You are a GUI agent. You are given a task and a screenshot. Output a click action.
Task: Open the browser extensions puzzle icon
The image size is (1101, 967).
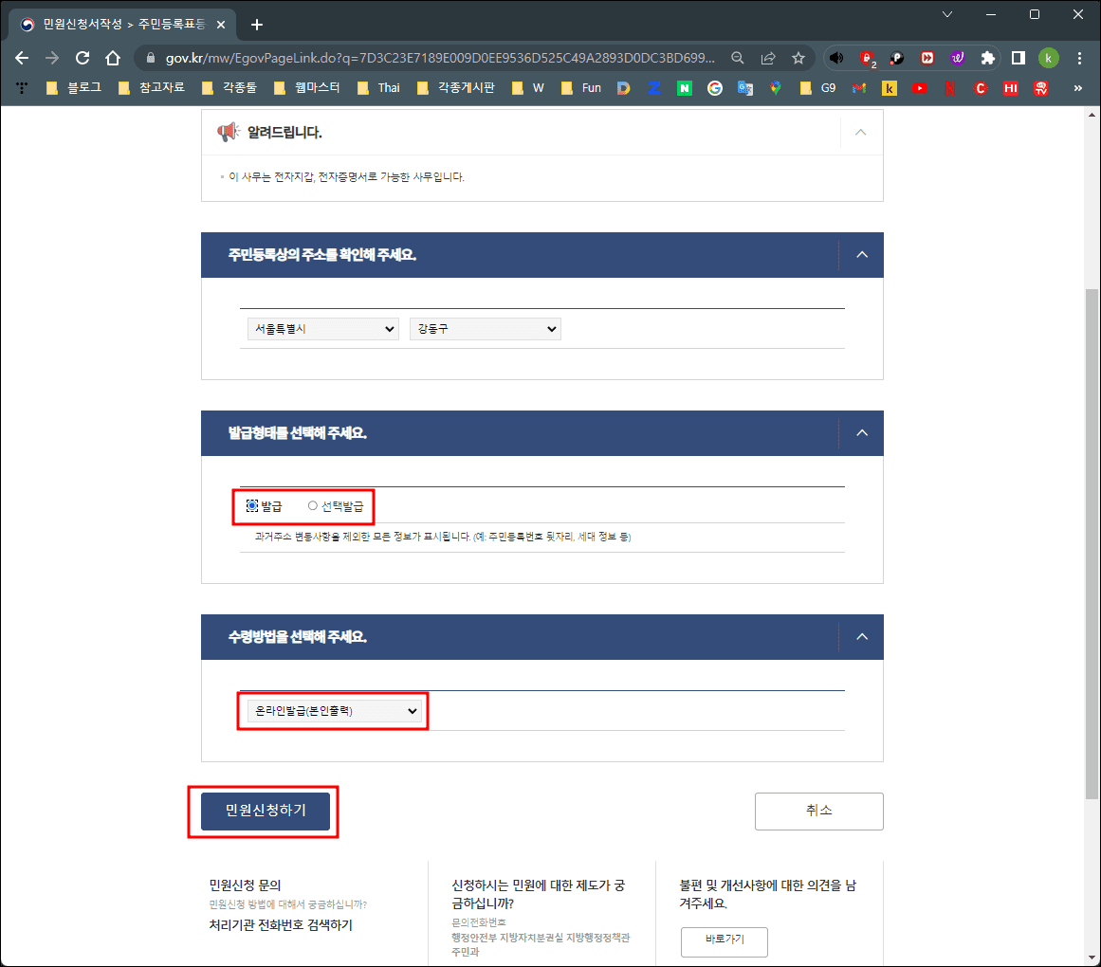pyautogui.click(x=987, y=58)
